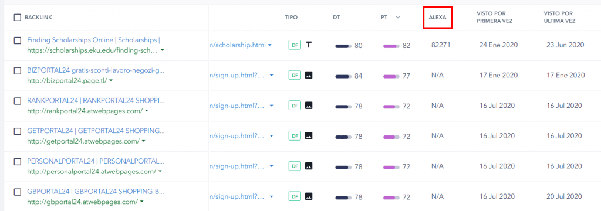The width and height of the screenshot is (601, 211).
Task: Expand the arrow next to gbportal24.atwebpages.com URL
Action: point(142,202)
